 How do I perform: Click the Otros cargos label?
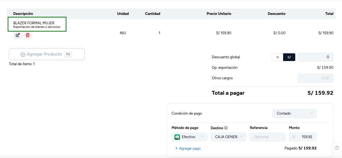[x=222, y=78]
